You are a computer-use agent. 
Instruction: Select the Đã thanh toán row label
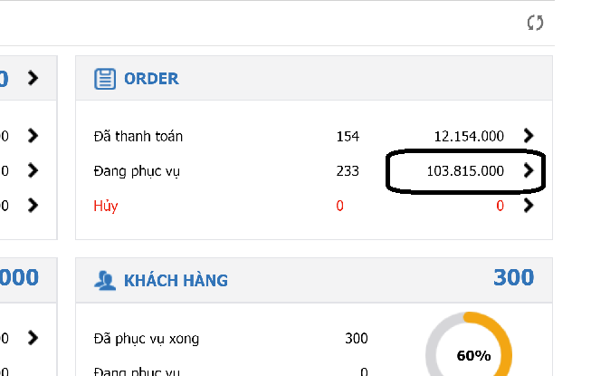pos(138,136)
